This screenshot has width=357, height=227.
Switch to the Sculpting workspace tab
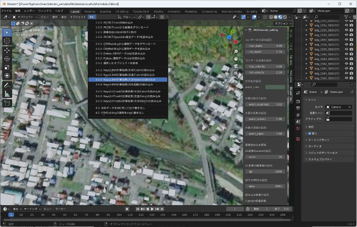[105, 10]
